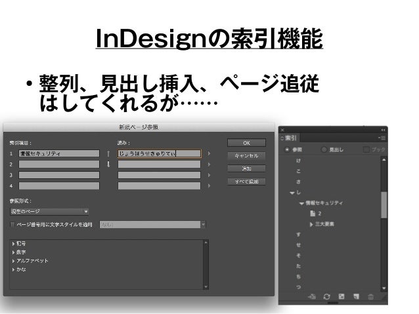419x314 pixels.
Task: Click empty reading field in row 4
Action: coord(159,186)
